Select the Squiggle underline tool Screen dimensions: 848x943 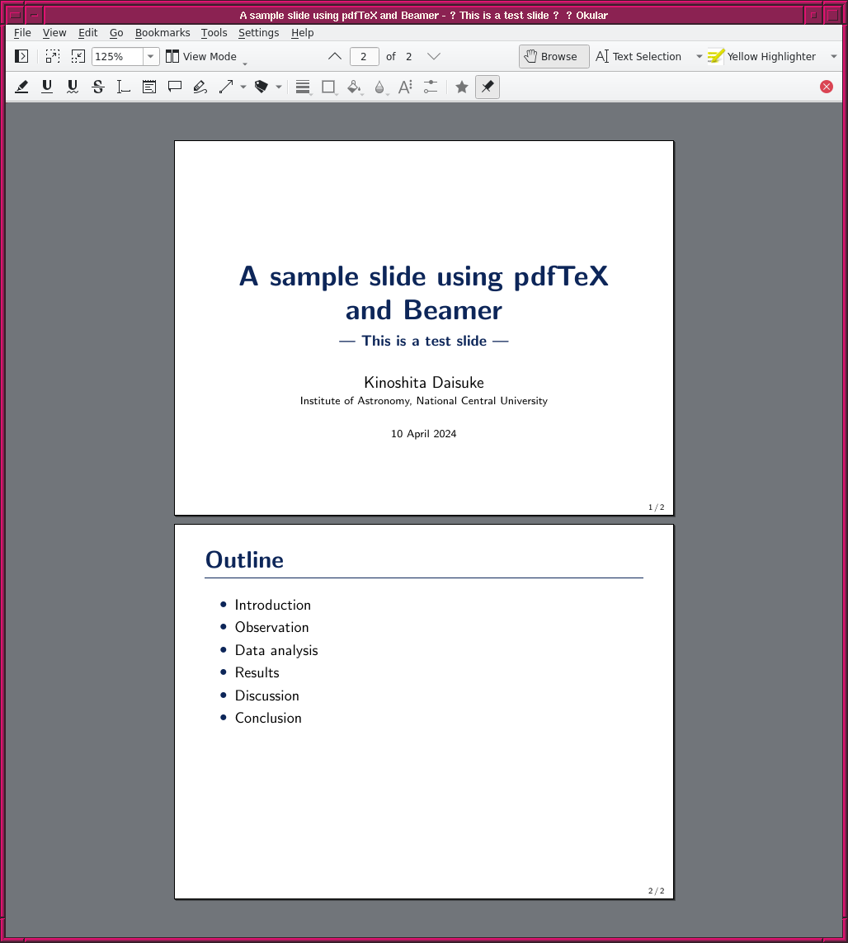73,87
